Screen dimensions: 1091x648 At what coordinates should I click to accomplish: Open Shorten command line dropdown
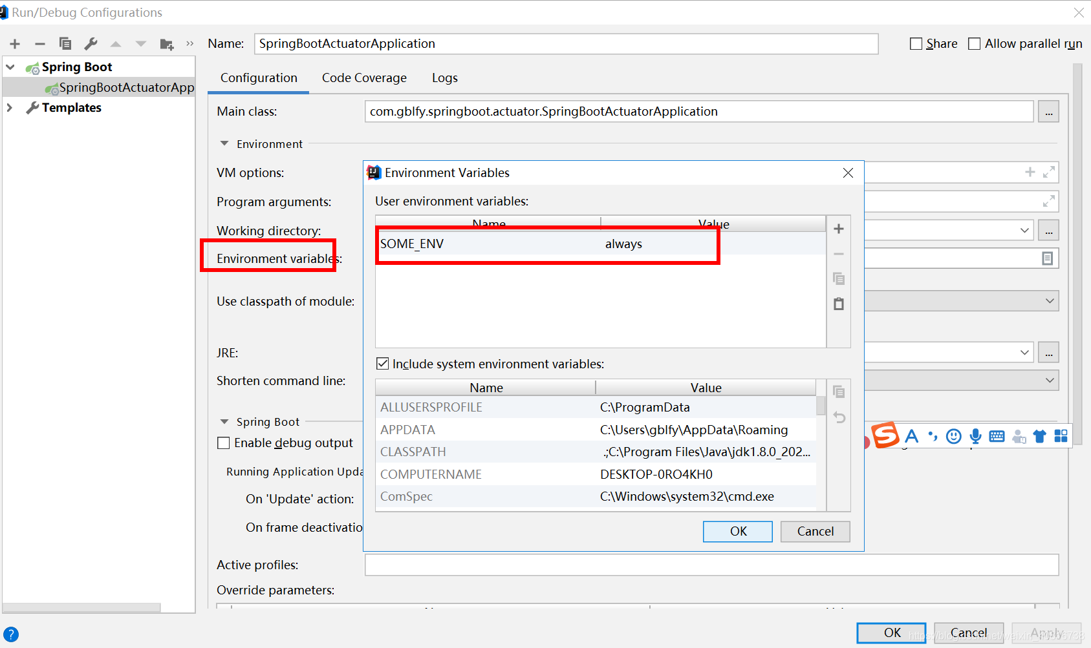coord(1049,380)
